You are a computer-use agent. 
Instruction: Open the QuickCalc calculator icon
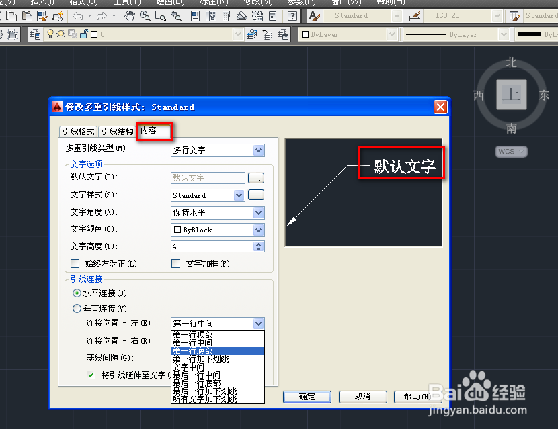coord(272,16)
